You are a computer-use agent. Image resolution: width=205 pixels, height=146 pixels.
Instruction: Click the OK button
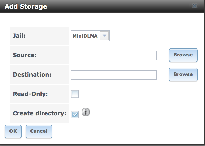point(13,131)
